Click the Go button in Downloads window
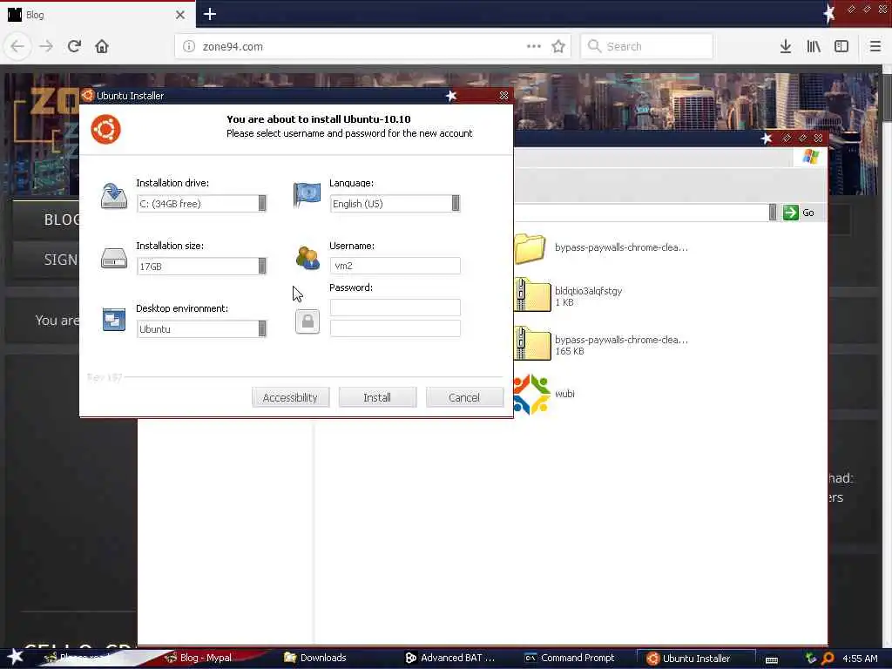The width and height of the screenshot is (892, 669). coord(799,213)
